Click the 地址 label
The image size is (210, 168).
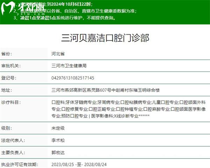click(6, 90)
